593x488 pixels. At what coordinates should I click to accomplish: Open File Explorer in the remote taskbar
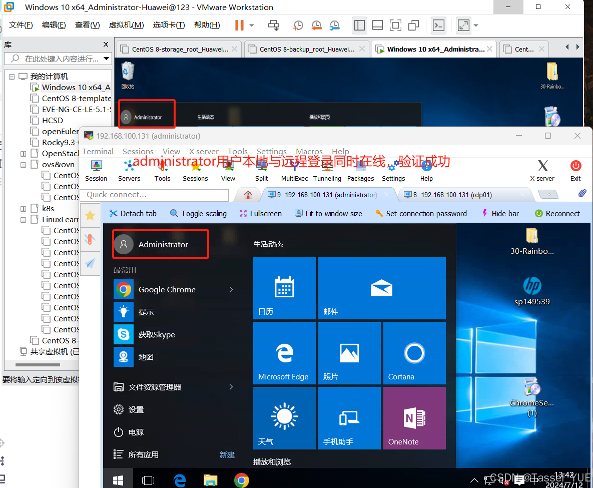coord(211,480)
